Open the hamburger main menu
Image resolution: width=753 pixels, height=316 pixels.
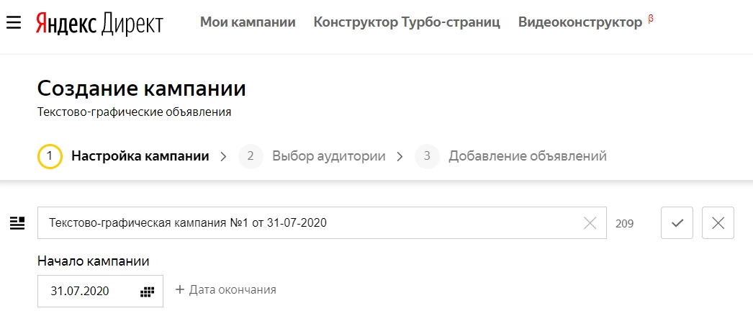click(14, 22)
